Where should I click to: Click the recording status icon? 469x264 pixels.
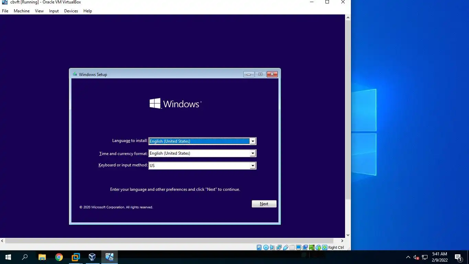coord(305,247)
